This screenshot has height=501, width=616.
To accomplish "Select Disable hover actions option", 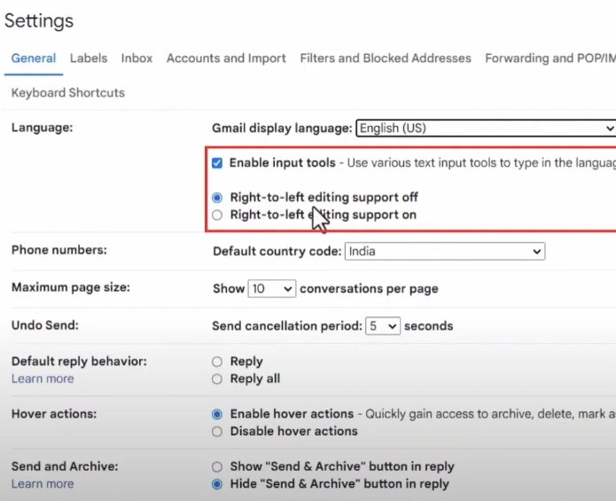I will pyautogui.click(x=217, y=432).
